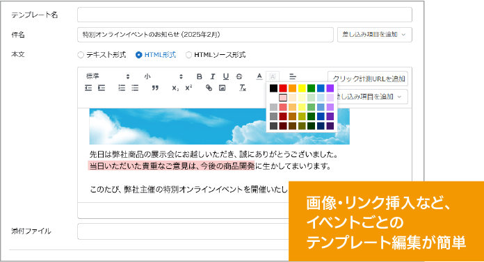The image size is (484, 262).
Task: Pick the selected light pink swatch
Action: click(x=283, y=98)
